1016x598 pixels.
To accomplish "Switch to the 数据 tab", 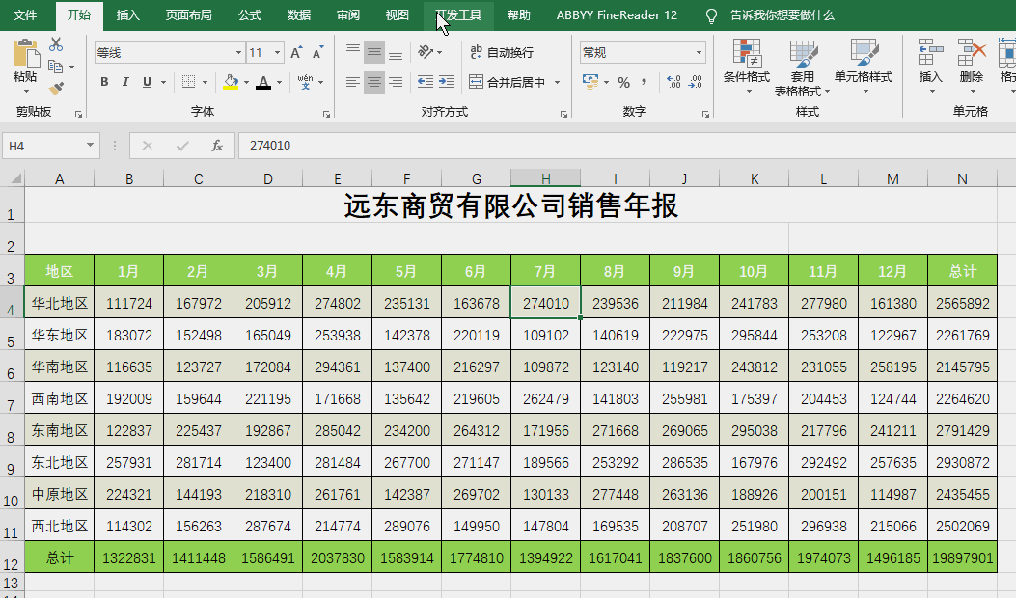I will click(299, 14).
